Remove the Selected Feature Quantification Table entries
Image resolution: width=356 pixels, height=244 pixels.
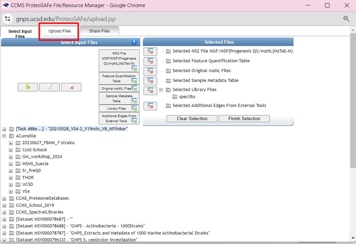tap(150, 61)
